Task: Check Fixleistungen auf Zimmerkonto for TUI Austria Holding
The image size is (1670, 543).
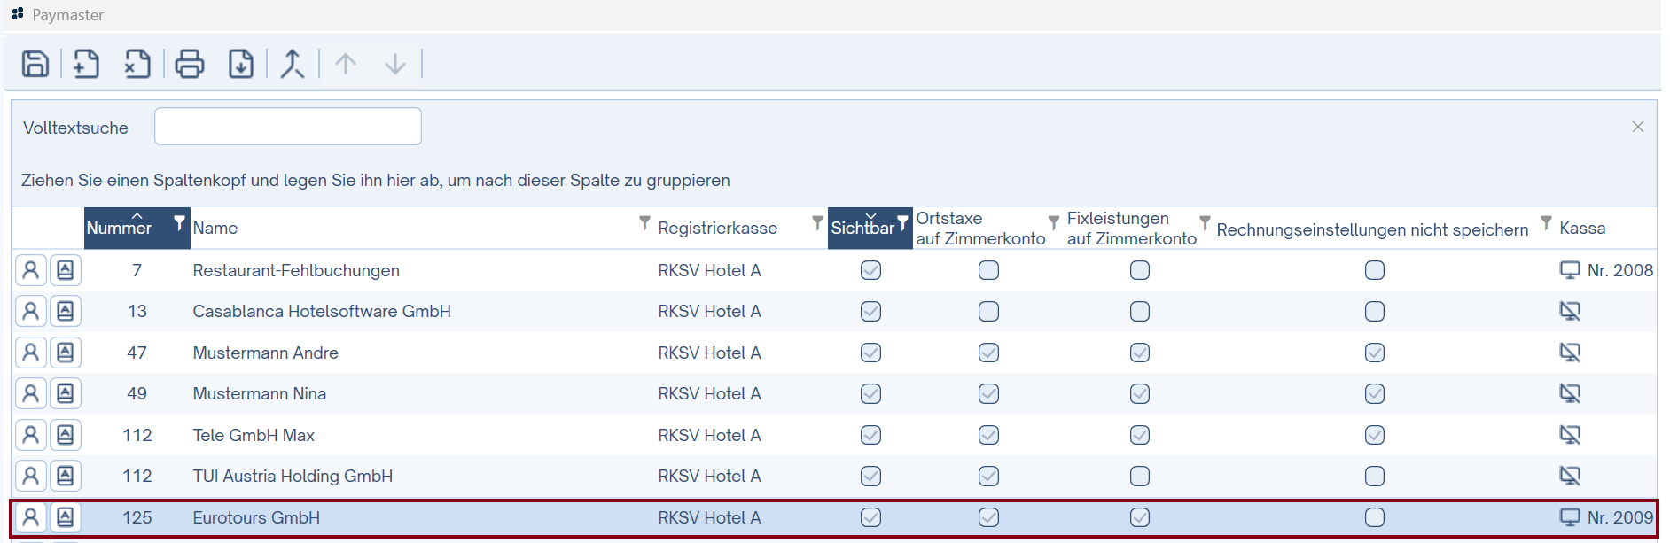Action: point(1140,476)
